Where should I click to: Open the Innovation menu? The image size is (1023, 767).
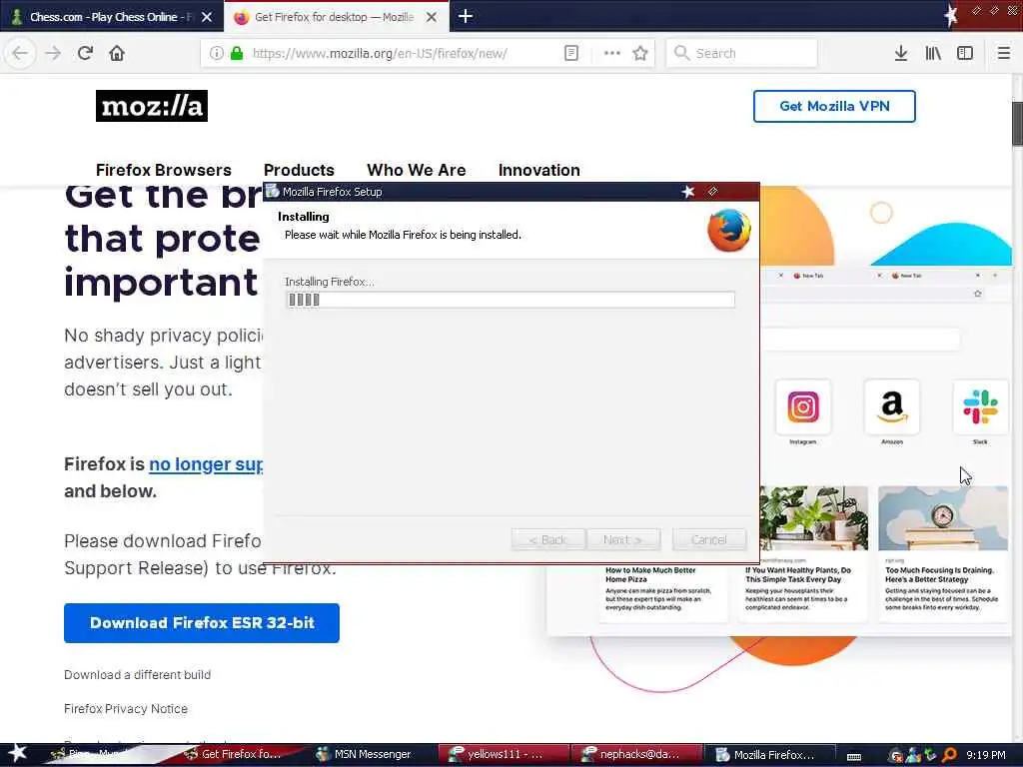coord(538,170)
